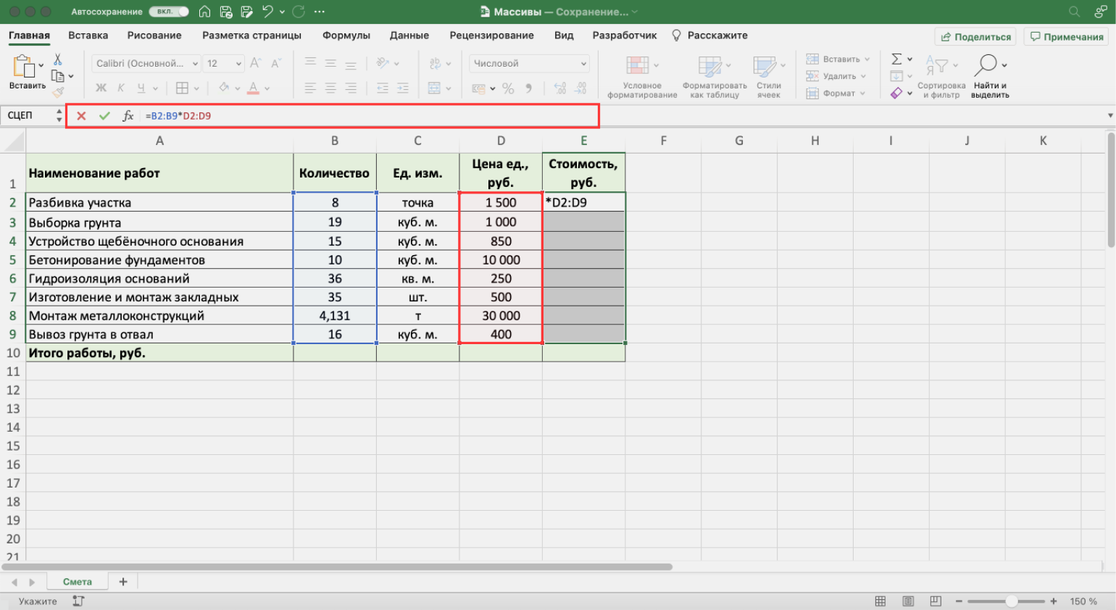Toggle the Autosave switch off
Viewport: 1116px width, 610px height.
[169, 12]
